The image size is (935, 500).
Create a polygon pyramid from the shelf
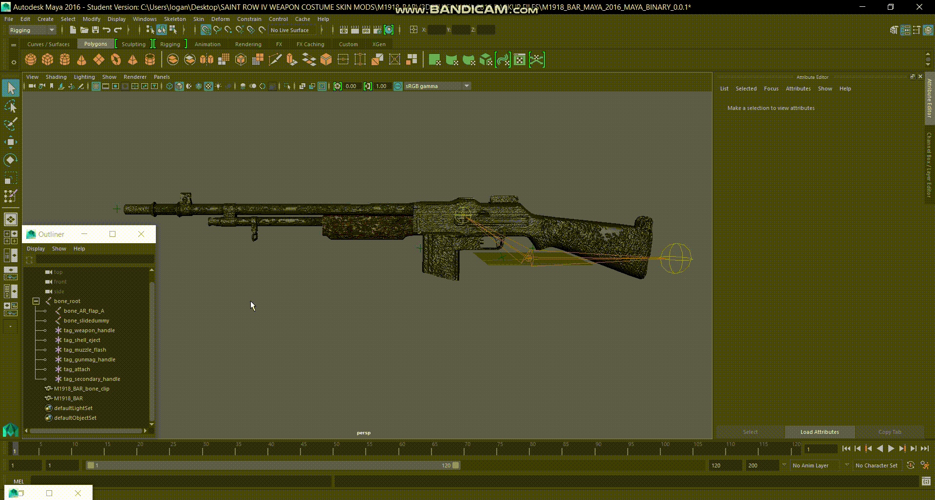[132, 60]
